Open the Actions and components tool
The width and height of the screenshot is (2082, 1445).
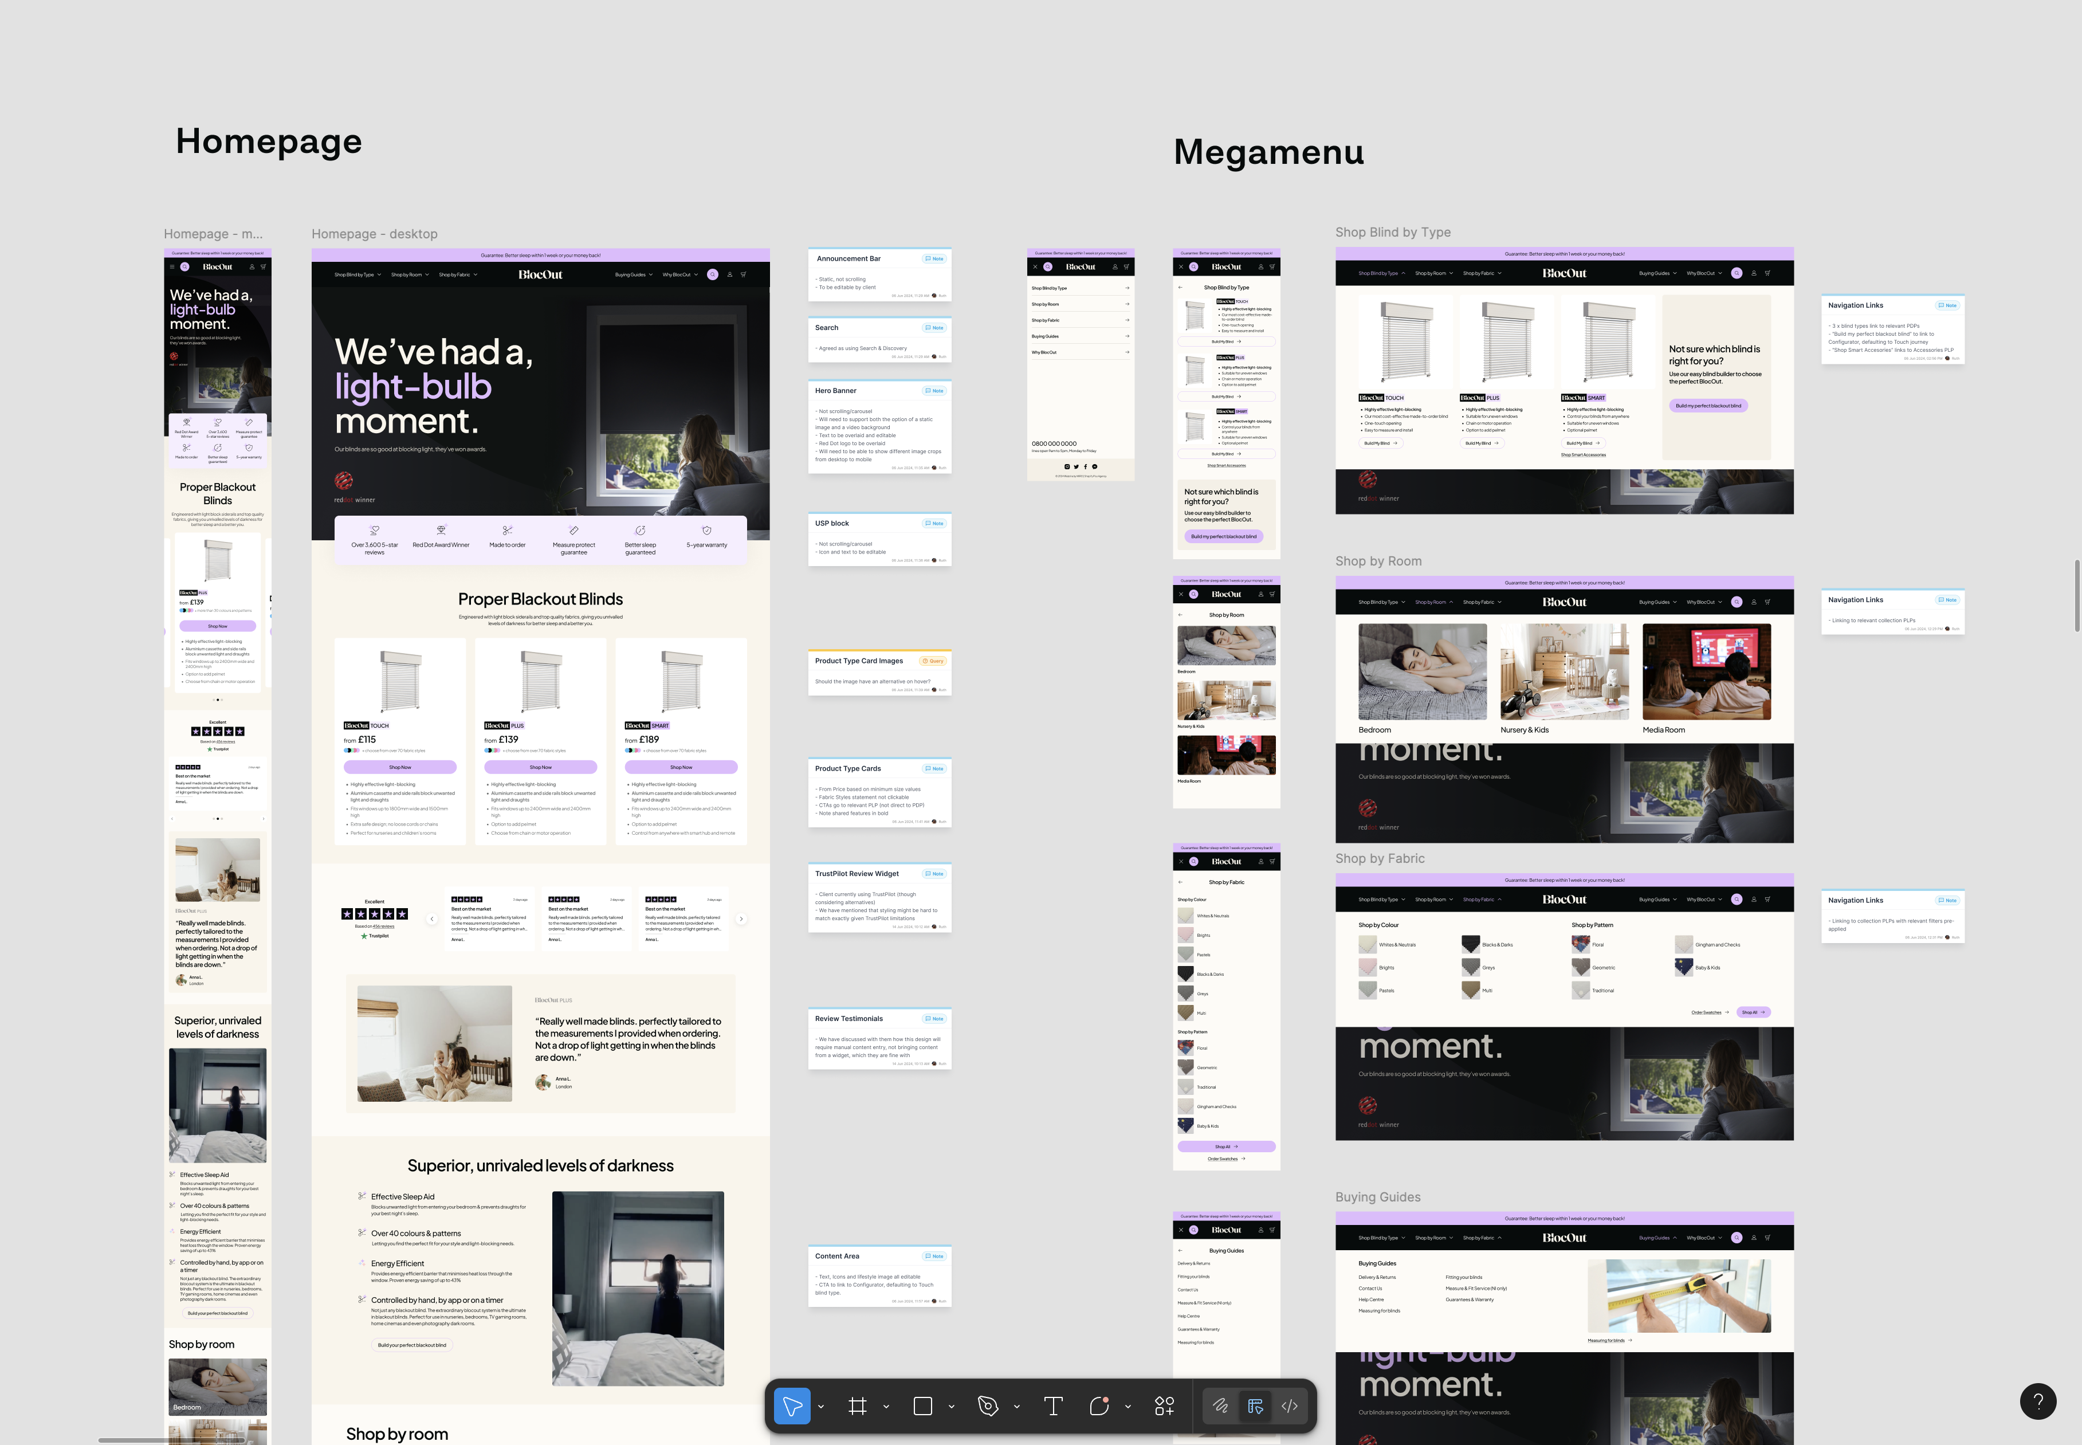click(x=1164, y=1406)
